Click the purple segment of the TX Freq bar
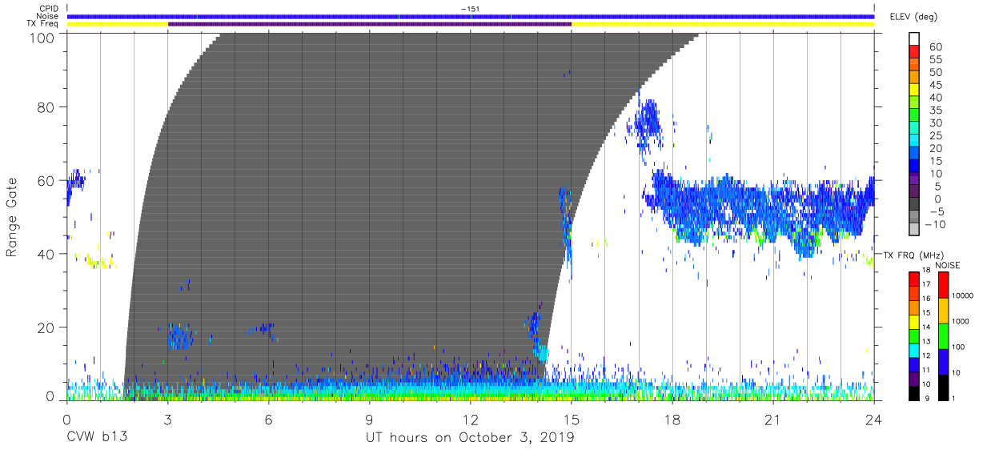 point(370,24)
